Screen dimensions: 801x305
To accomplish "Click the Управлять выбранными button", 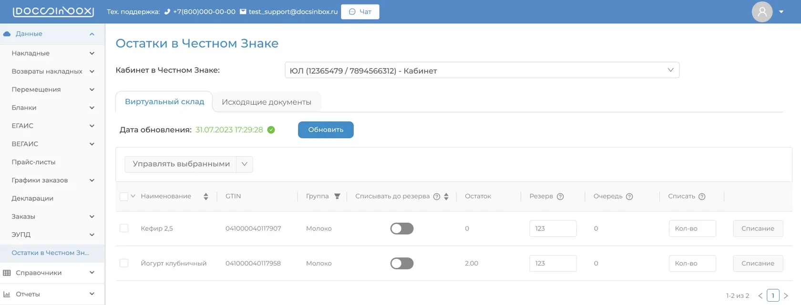I will pos(181,164).
